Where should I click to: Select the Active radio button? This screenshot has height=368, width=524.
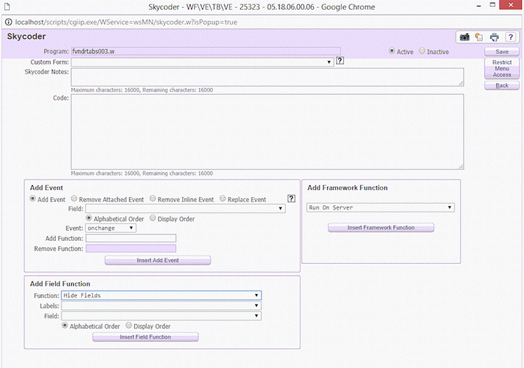point(392,51)
